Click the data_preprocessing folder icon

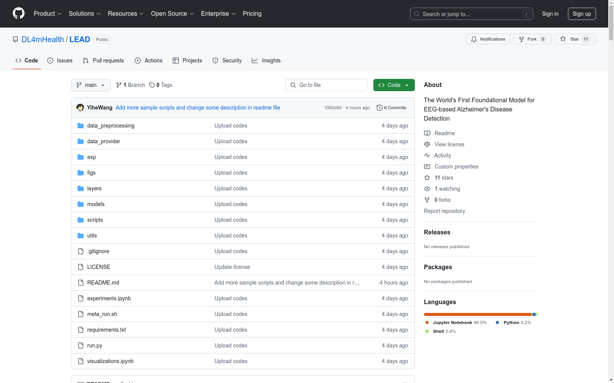[81, 126]
